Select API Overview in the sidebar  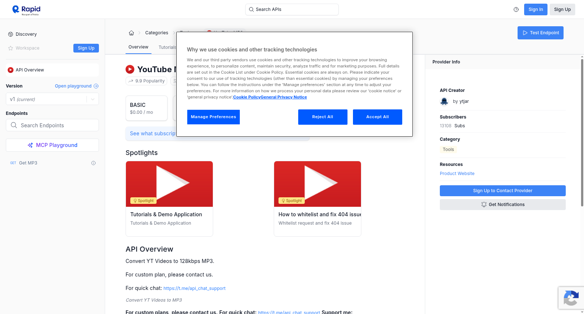tap(52, 70)
